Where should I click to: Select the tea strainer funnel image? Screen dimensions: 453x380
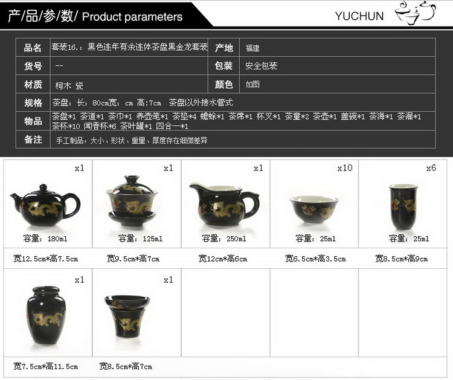point(127,316)
